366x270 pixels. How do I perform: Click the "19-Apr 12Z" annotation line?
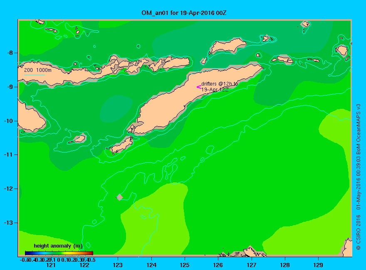click(215, 90)
